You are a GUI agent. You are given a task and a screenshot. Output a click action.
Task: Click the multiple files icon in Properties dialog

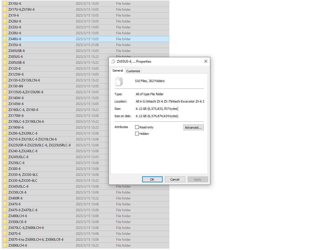point(119,81)
